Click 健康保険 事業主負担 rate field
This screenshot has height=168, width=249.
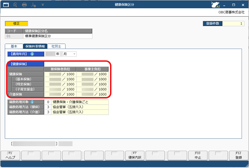pyautogui.click(x=93, y=74)
